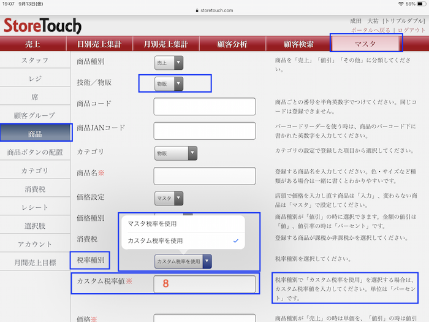Switch to 日別売上集計 tab
Screen dimensions: 429x322
(99, 44)
